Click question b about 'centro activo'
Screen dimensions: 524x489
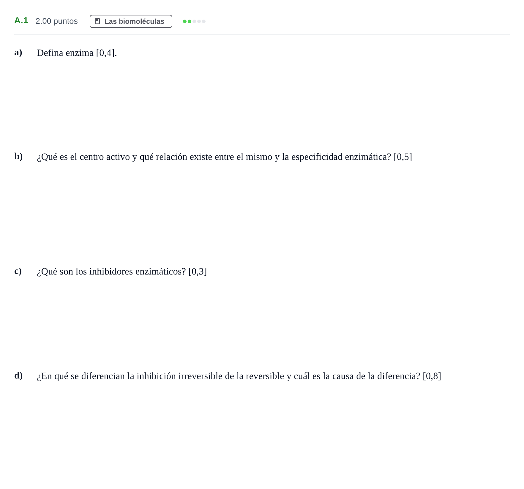click(x=225, y=157)
